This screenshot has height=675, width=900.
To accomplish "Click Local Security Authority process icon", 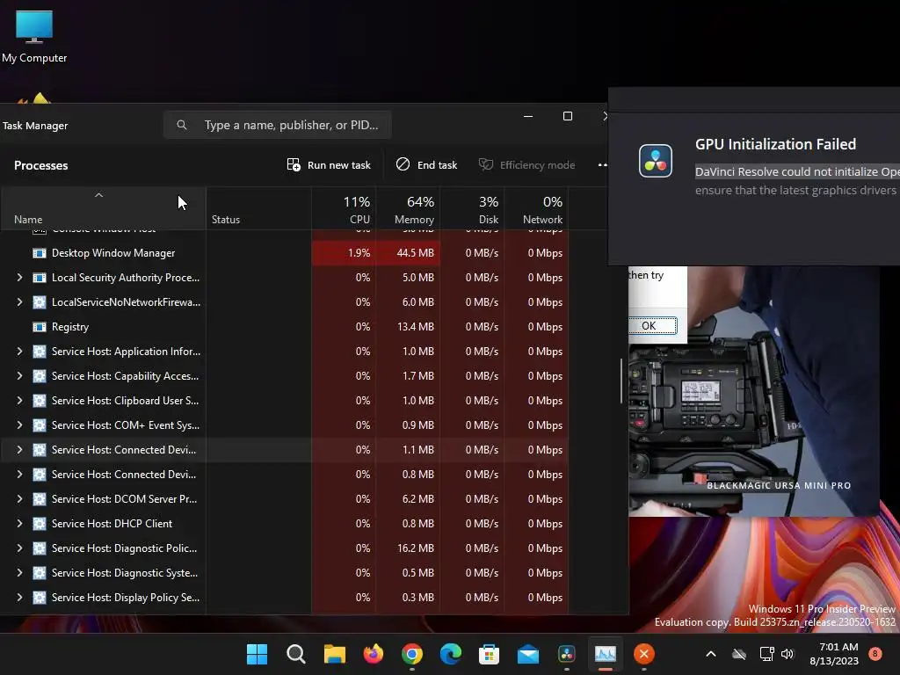I will pos(39,278).
